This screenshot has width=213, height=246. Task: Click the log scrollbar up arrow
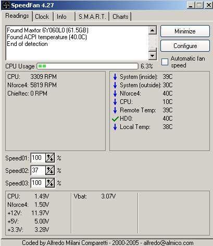click(153, 31)
